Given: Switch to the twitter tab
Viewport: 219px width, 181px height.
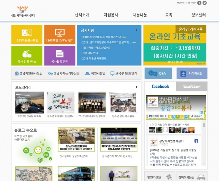Looking at the screenshot, I should pyautogui.click(x=192, y=86).
